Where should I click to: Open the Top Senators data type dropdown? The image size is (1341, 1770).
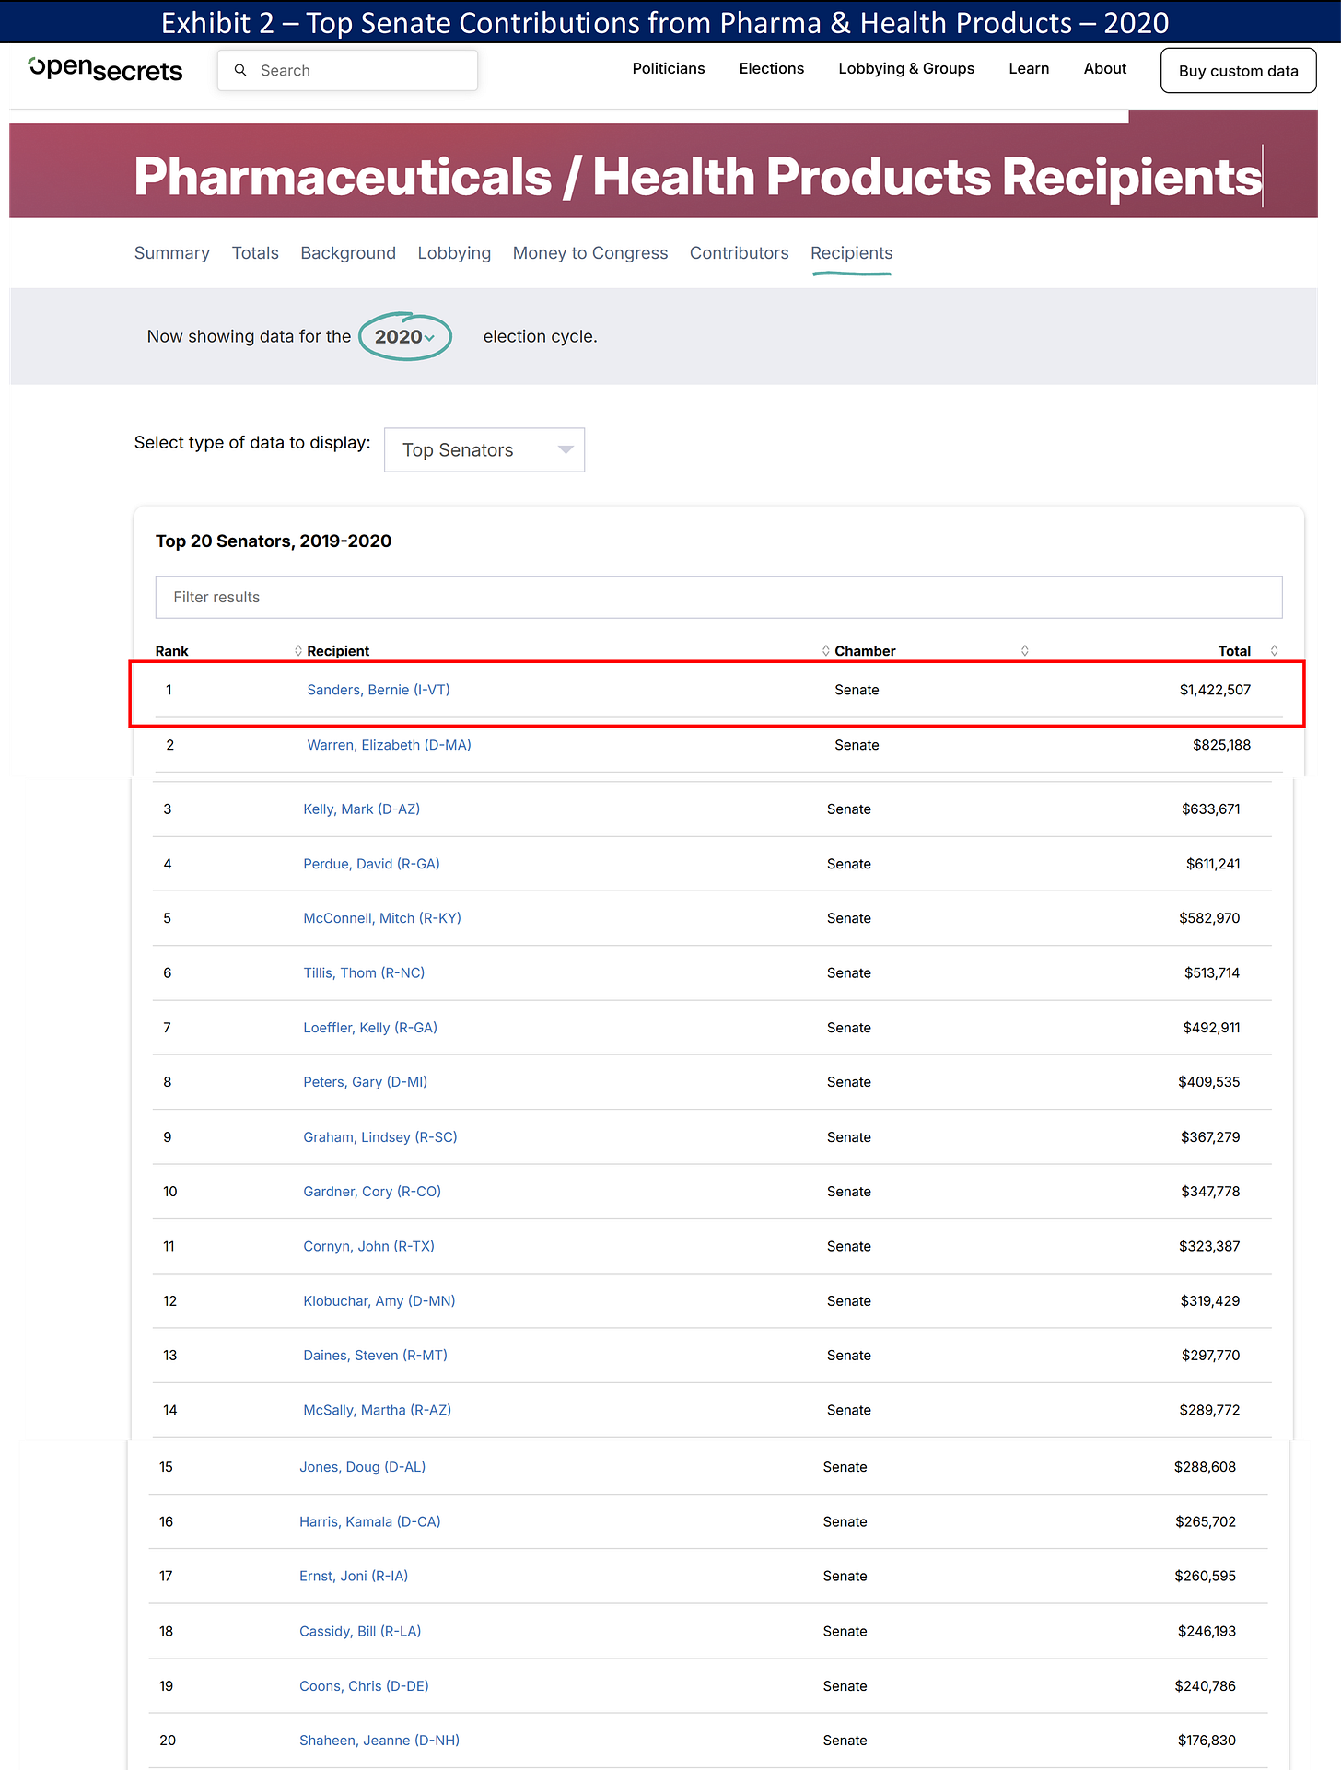tap(484, 450)
